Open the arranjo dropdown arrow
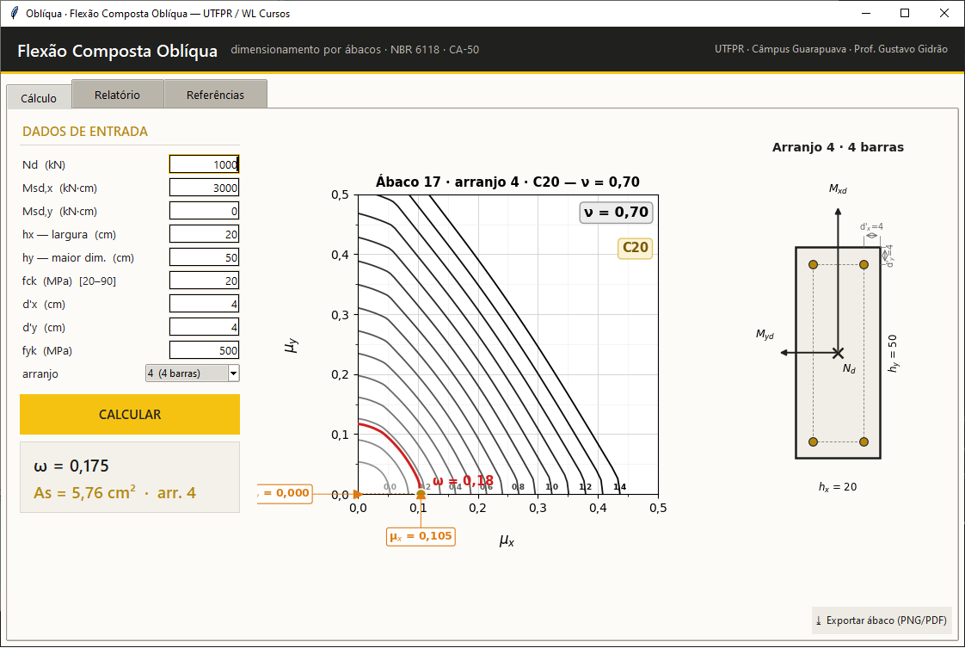965x648 pixels. [233, 373]
